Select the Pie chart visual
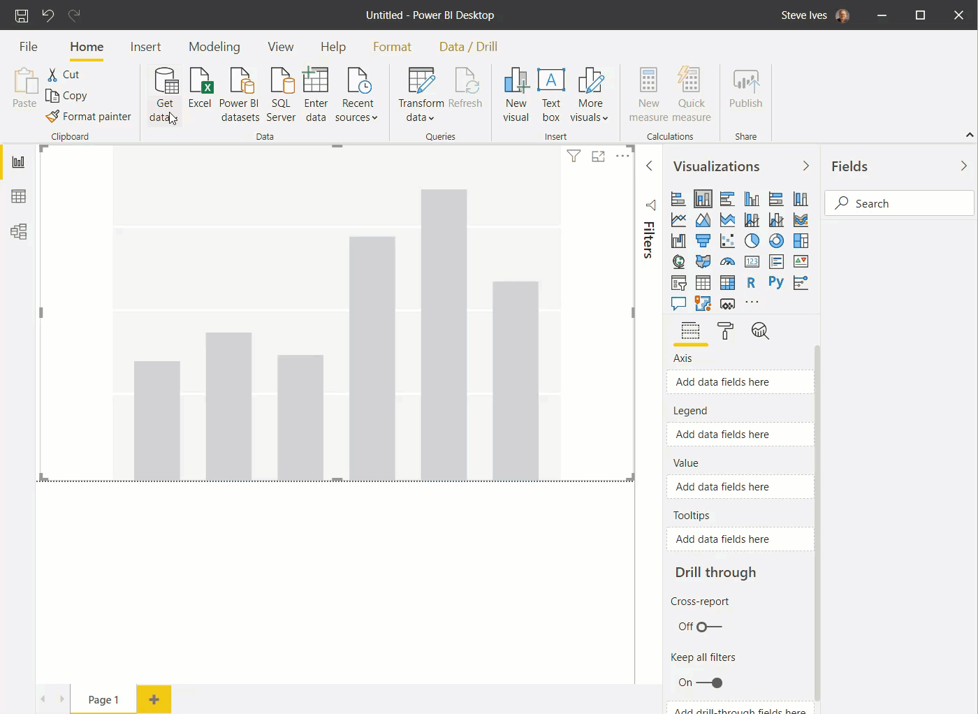This screenshot has height=714, width=978. 752,240
